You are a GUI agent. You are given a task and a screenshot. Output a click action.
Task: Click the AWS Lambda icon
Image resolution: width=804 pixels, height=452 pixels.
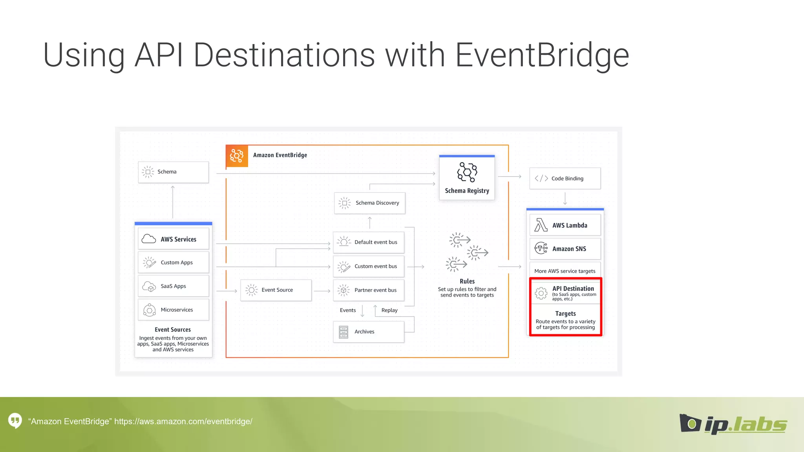(541, 225)
